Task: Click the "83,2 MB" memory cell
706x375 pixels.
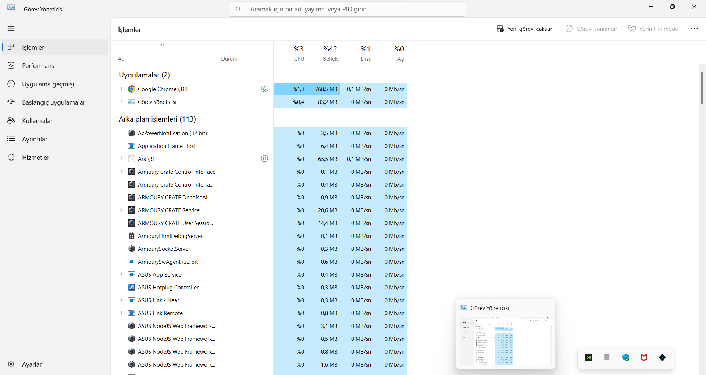Action: (x=324, y=102)
